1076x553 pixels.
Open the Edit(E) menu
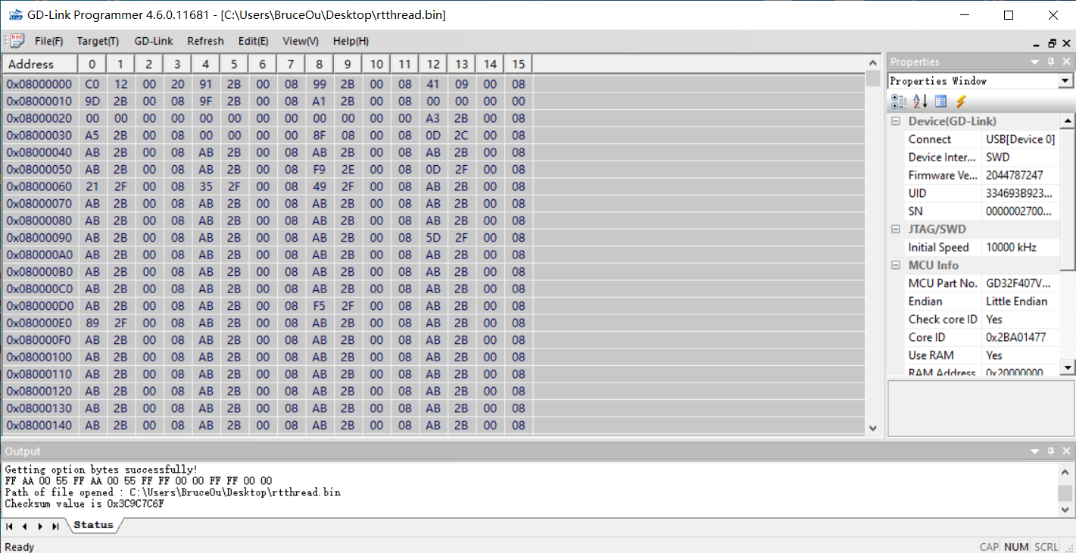(253, 41)
